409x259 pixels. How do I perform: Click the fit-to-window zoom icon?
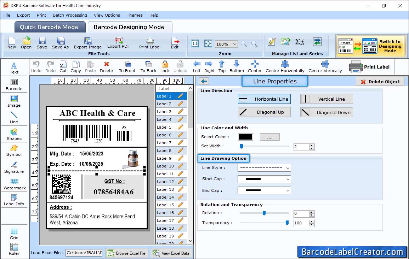pos(208,43)
